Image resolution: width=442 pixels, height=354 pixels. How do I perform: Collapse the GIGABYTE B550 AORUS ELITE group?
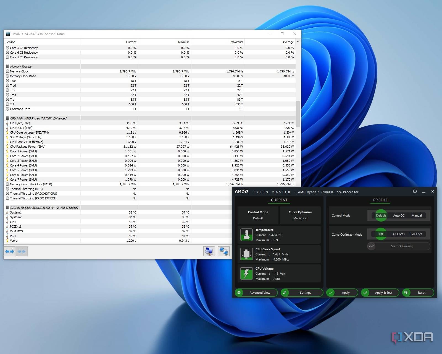[x=7, y=208]
